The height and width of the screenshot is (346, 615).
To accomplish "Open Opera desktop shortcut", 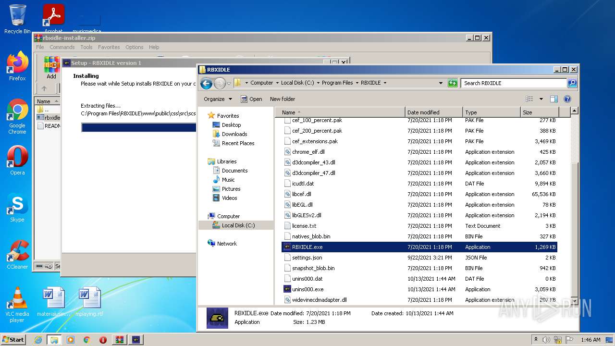I will coord(17,161).
